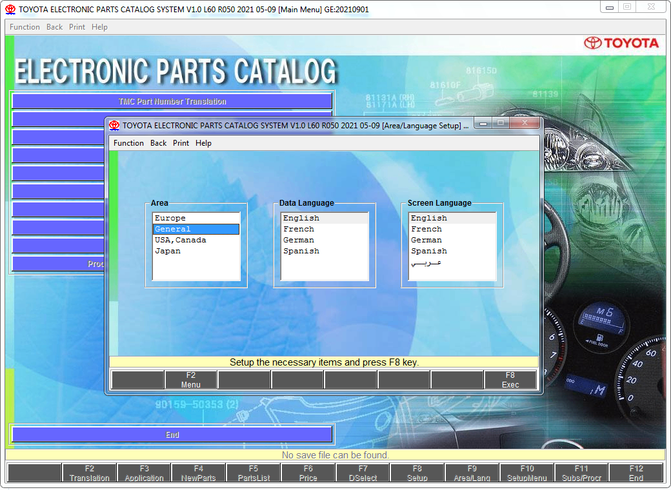This screenshot has height=490, width=671.
Task: Click F6 Price function key button
Action: [x=308, y=473]
